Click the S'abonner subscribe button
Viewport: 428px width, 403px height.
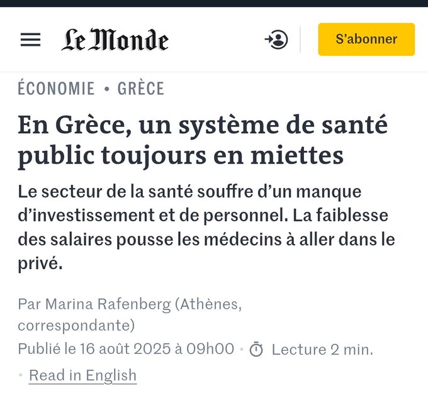[366, 40]
